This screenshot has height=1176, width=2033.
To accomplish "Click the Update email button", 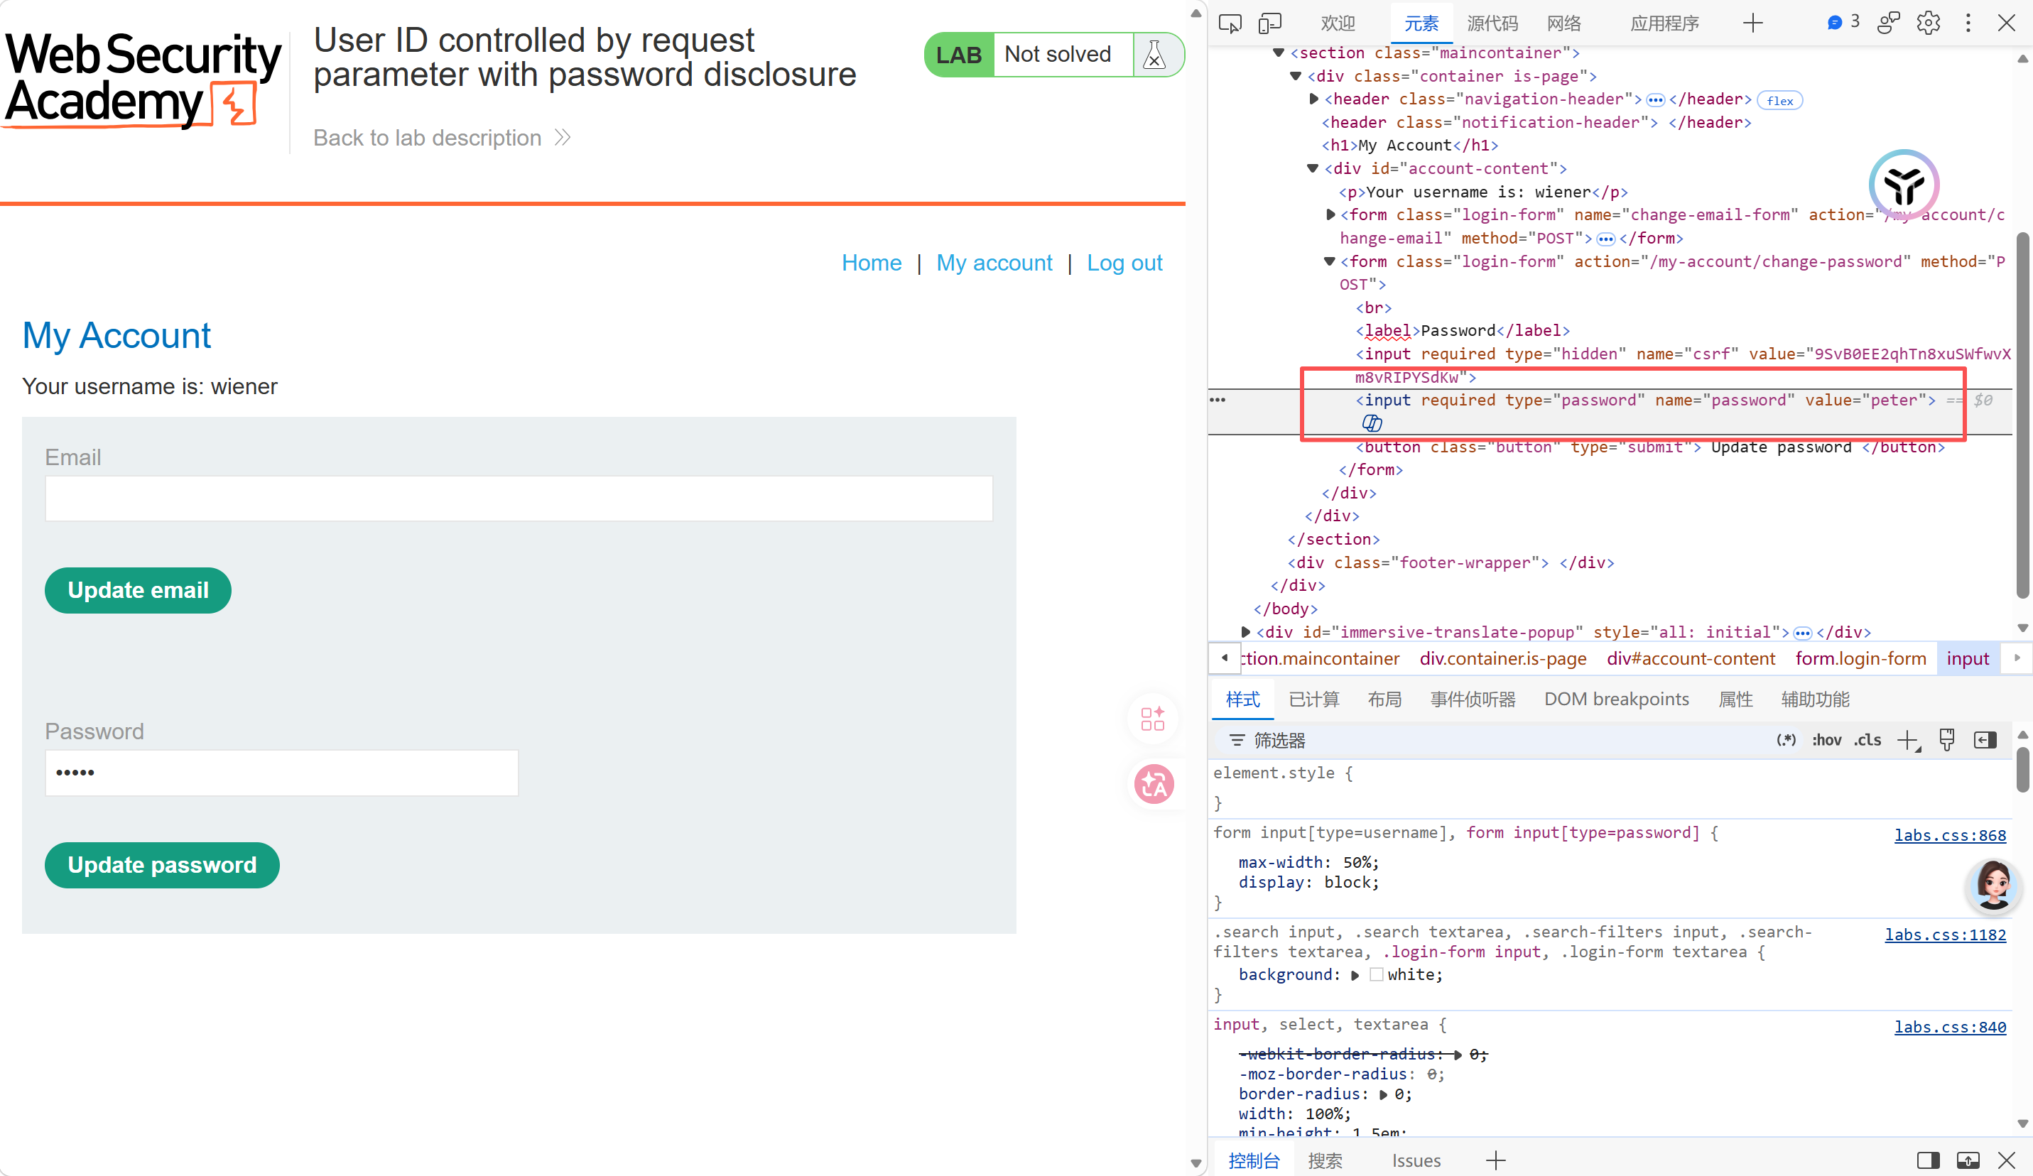I will pyautogui.click(x=138, y=590).
